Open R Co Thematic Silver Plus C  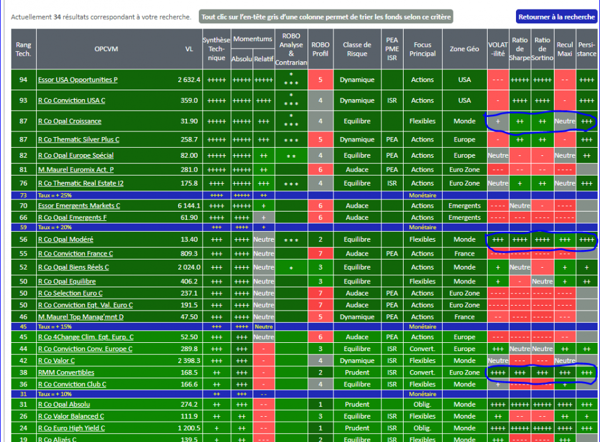pyautogui.click(x=78, y=140)
